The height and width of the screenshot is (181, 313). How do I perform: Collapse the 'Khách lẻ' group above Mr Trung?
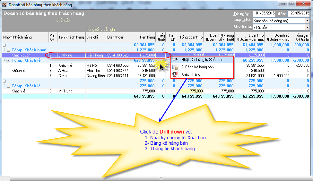(9, 86)
